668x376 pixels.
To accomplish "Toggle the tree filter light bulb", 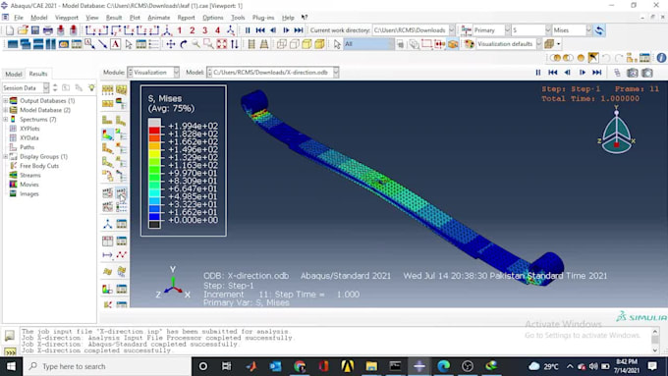I will [91, 87].
